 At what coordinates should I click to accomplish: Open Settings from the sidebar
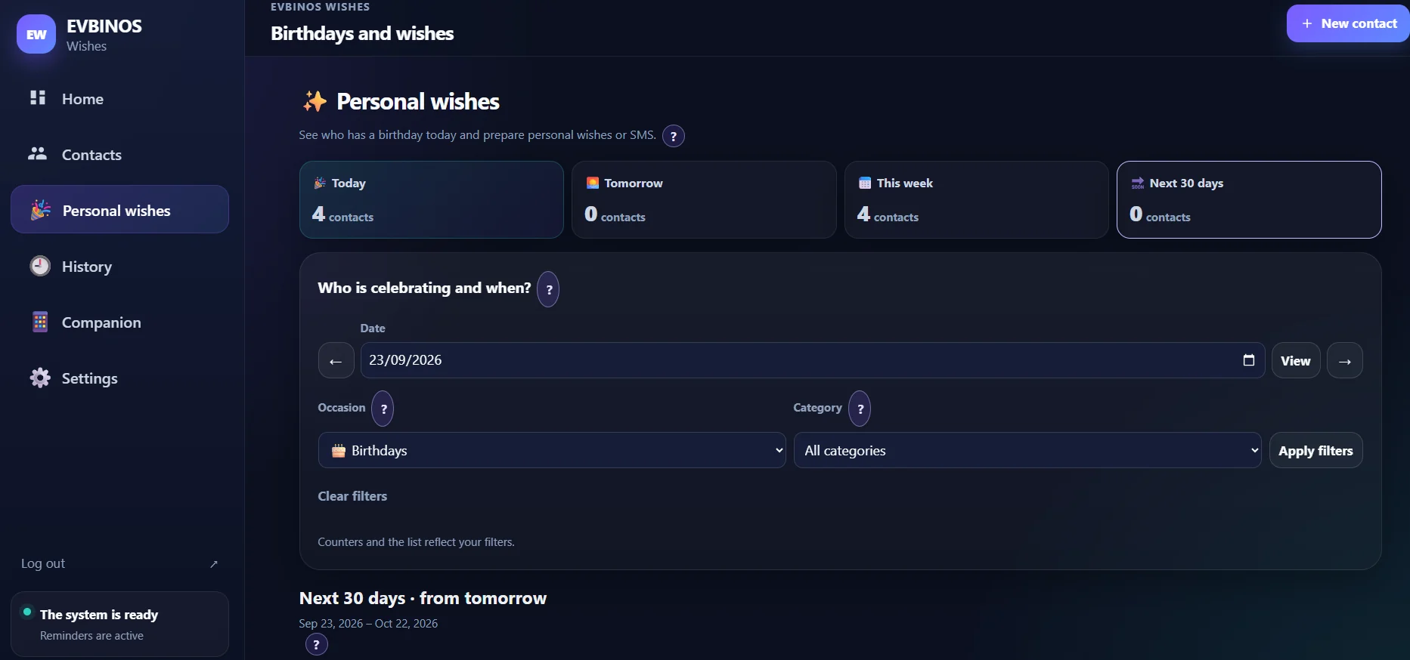tap(119, 378)
